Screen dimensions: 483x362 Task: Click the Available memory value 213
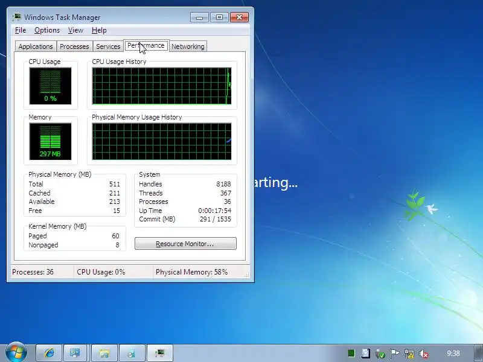pyautogui.click(x=115, y=202)
